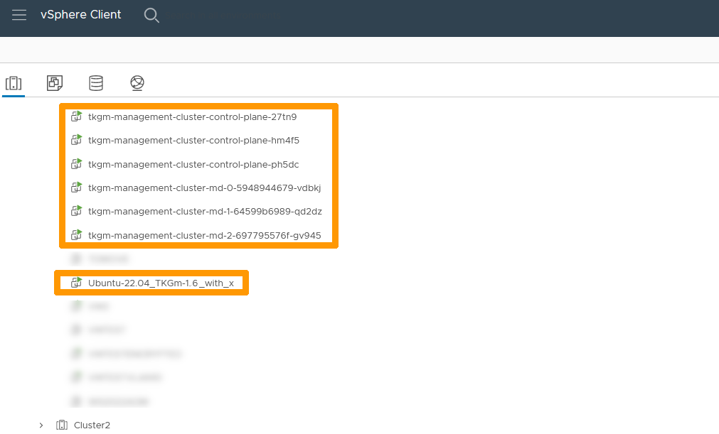719x434 pixels.
Task: Select VM tkgm-management-cluster-control-plane-27tn9
Action: pos(192,116)
